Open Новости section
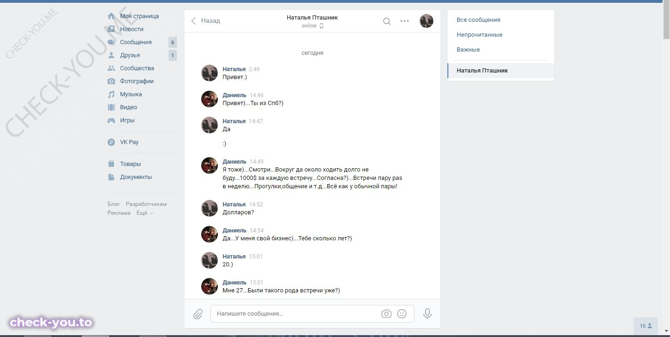 point(132,29)
